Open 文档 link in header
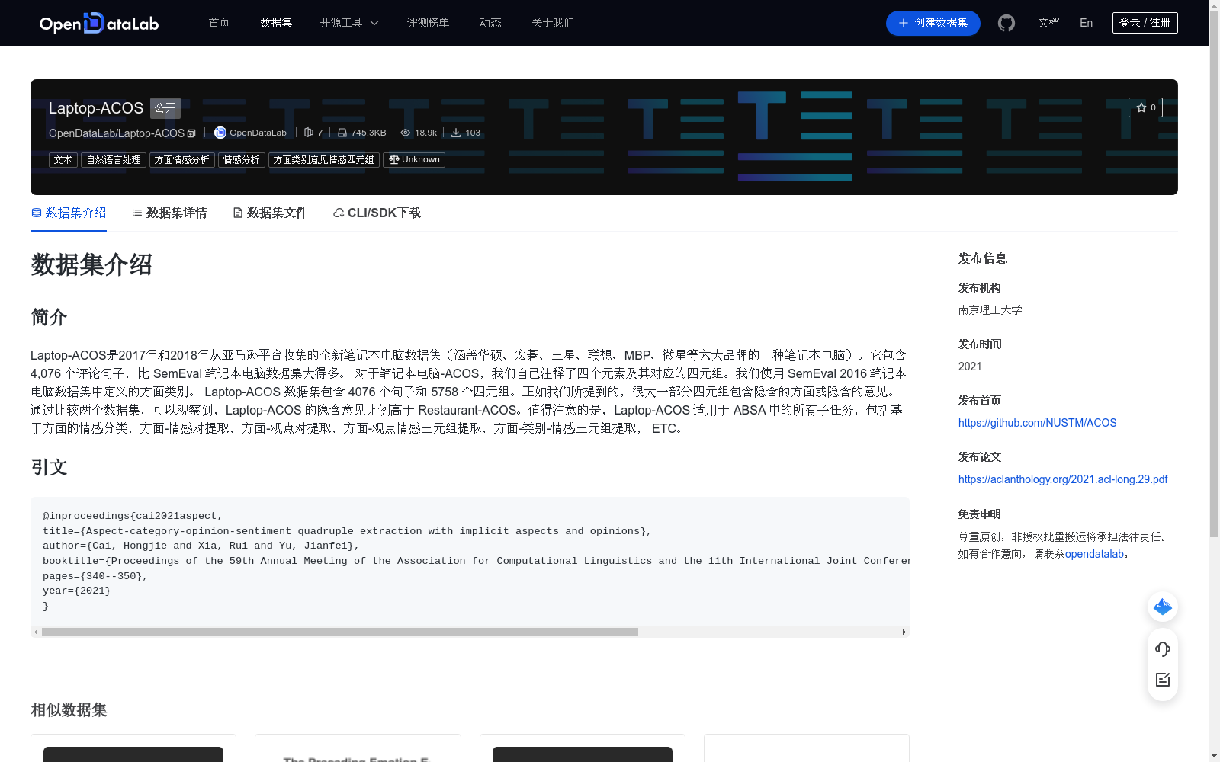 (x=1048, y=23)
